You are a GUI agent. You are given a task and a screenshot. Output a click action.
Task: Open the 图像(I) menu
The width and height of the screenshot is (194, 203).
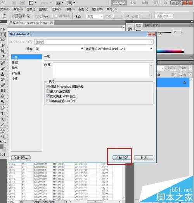[31, 9]
